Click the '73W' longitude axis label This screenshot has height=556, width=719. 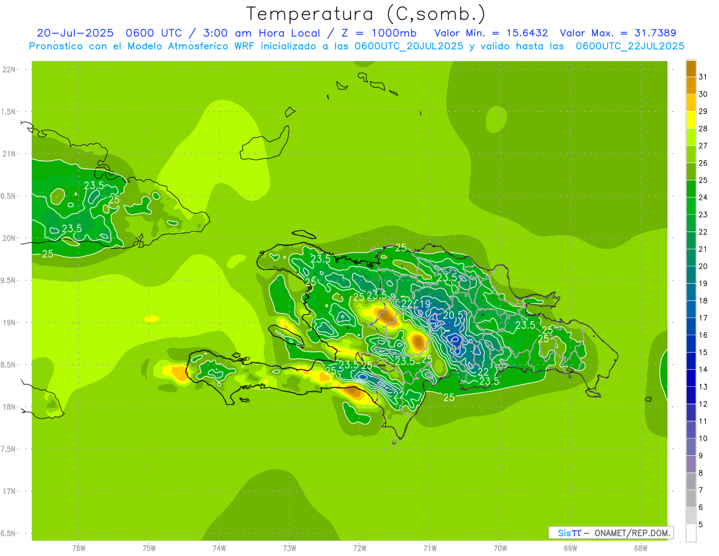tap(289, 548)
